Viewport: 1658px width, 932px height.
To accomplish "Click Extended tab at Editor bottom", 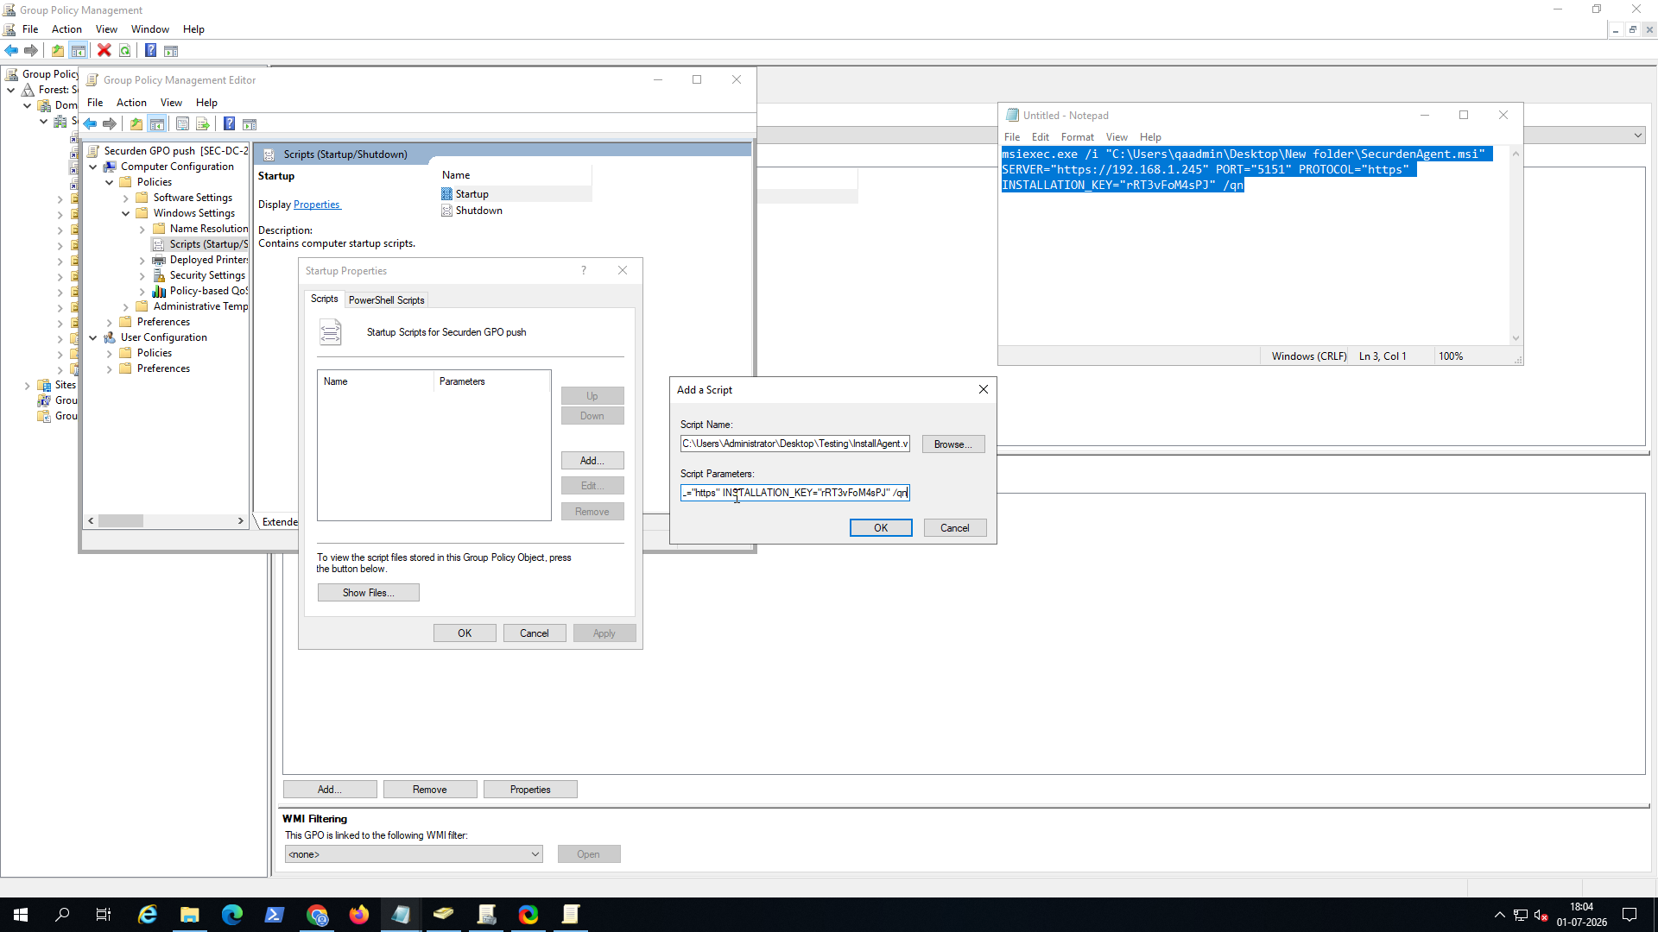I will pos(280,522).
